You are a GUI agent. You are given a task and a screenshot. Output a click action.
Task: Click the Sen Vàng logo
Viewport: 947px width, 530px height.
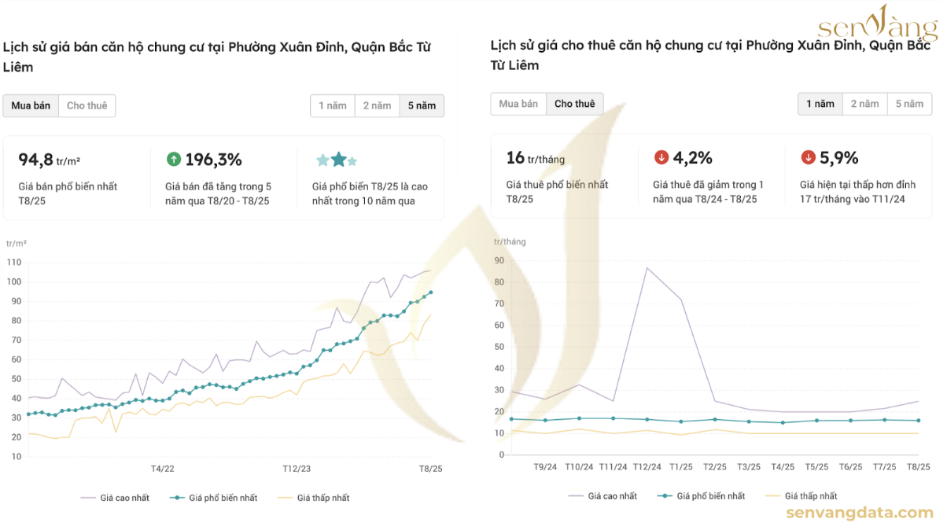(x=878, y=25)
